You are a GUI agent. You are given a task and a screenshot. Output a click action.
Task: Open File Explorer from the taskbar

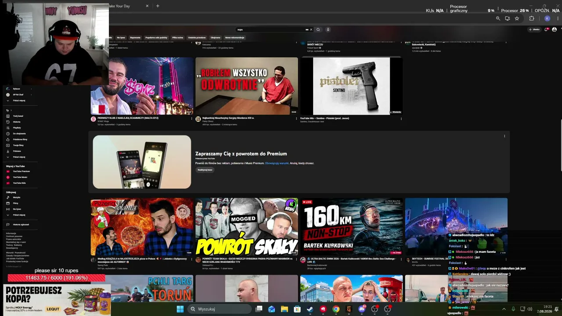284,309
